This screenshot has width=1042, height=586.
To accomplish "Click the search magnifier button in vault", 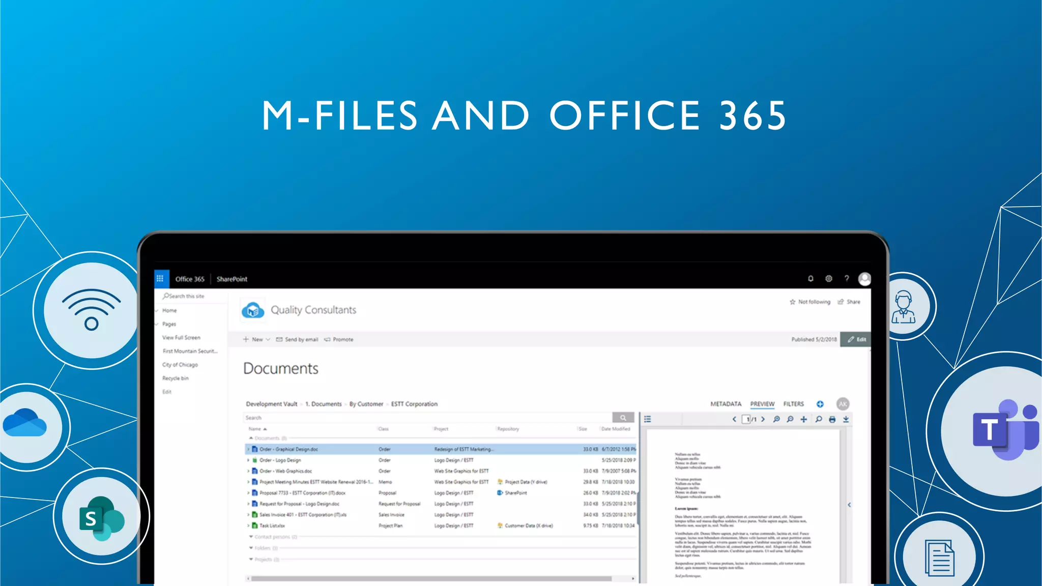I will point(623,418).
